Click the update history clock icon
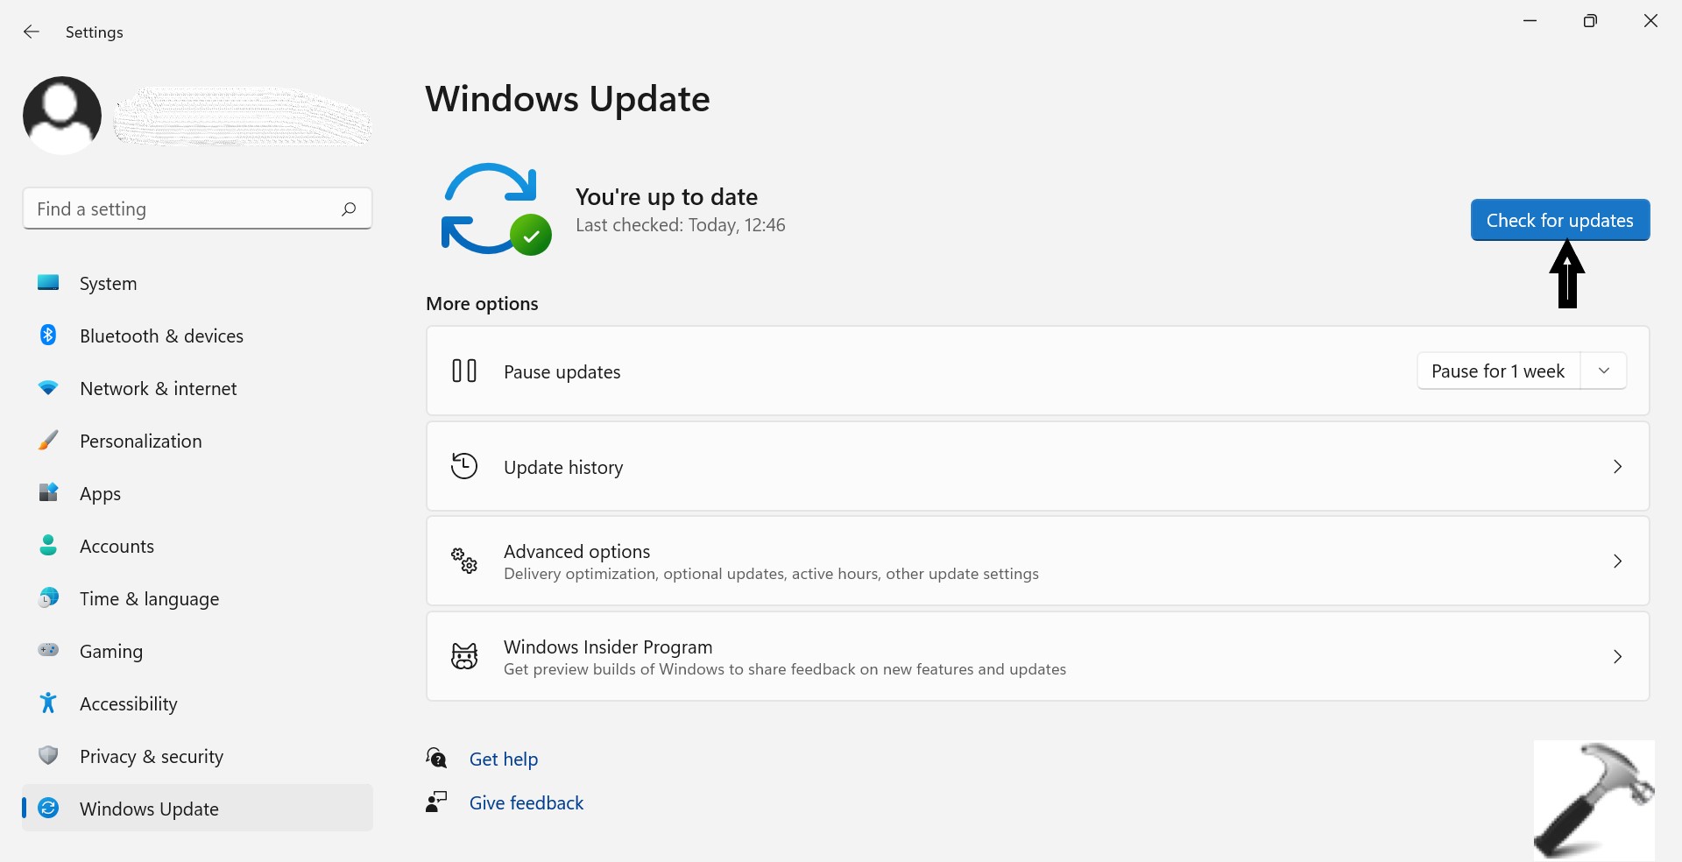The image size is (1682, 862). pyautogui.click(x=464, y=467)
